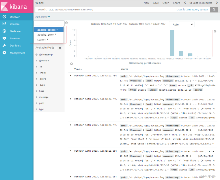
Task: Click the _source column header
Action: point(124,69)
